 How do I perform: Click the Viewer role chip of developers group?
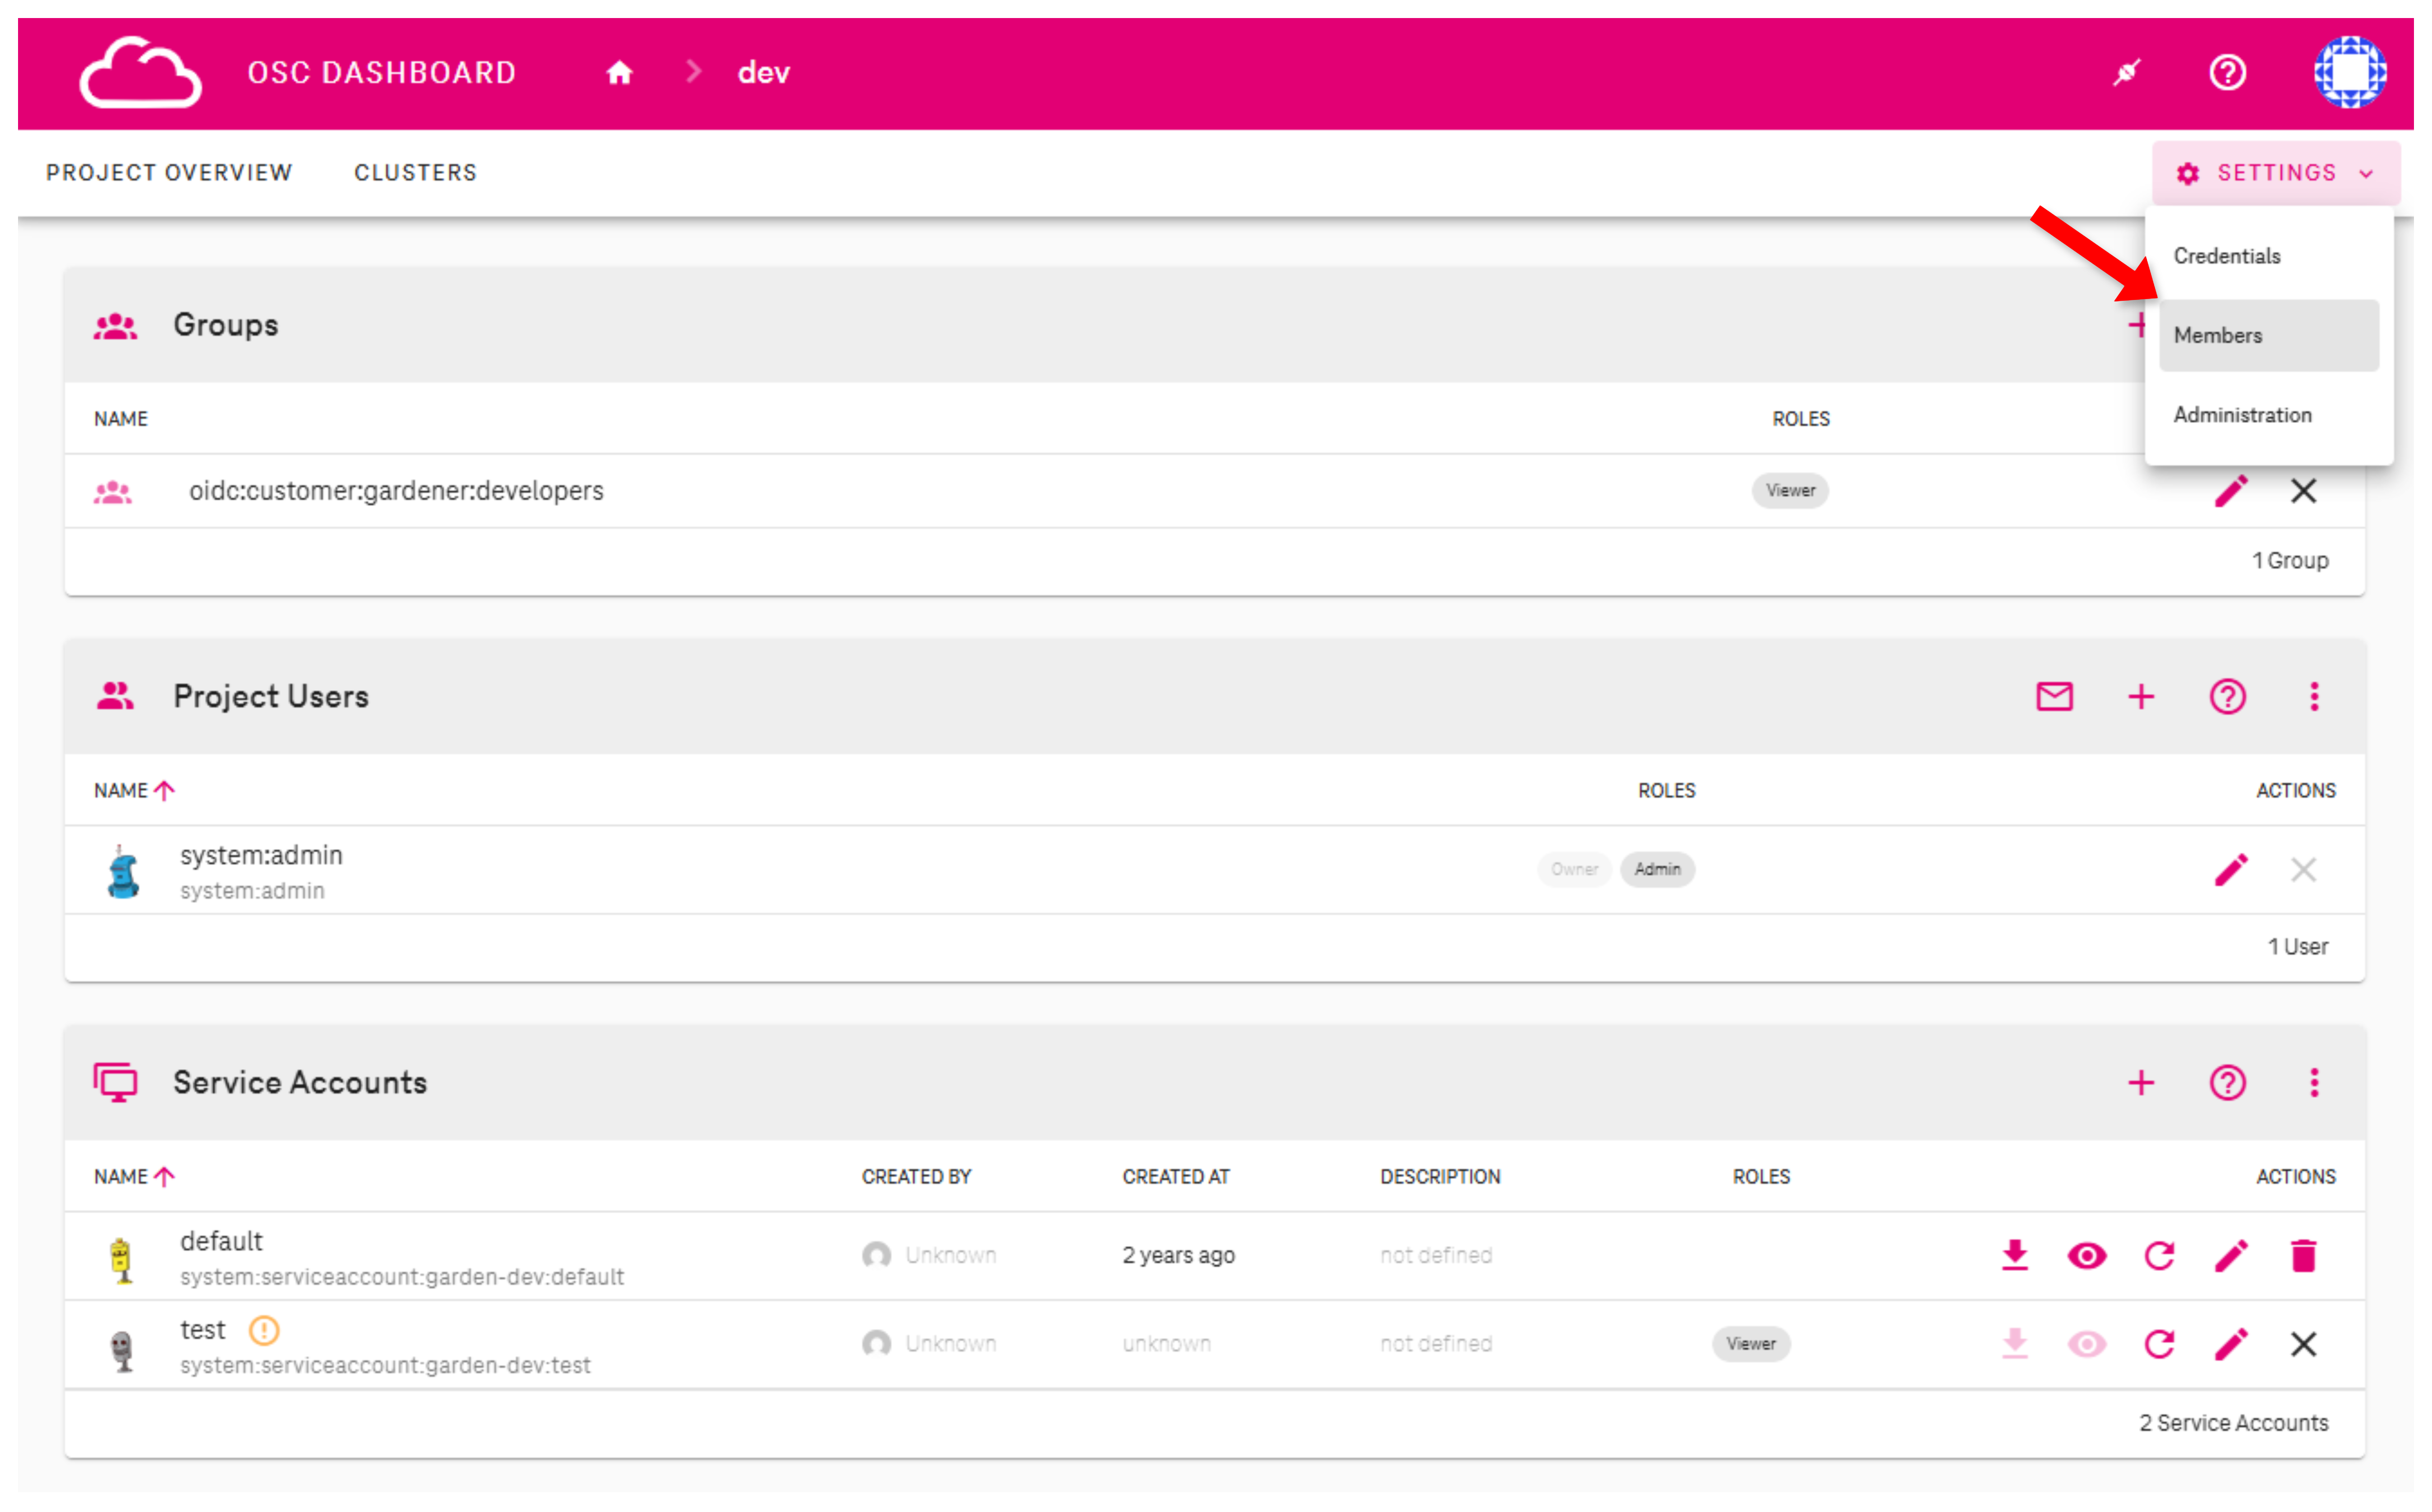[1790, 491]
